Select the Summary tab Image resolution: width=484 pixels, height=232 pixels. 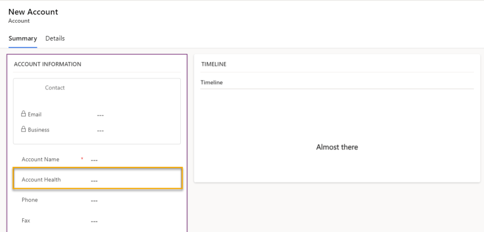[23, 38]
